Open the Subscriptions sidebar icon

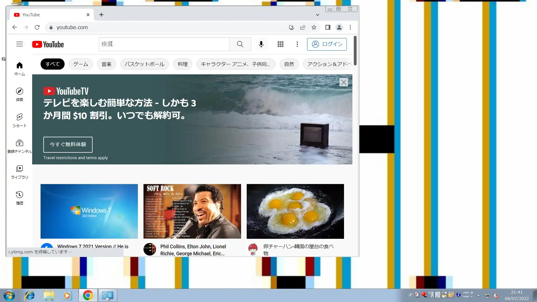pyautogui.click(x=19, y=146)
